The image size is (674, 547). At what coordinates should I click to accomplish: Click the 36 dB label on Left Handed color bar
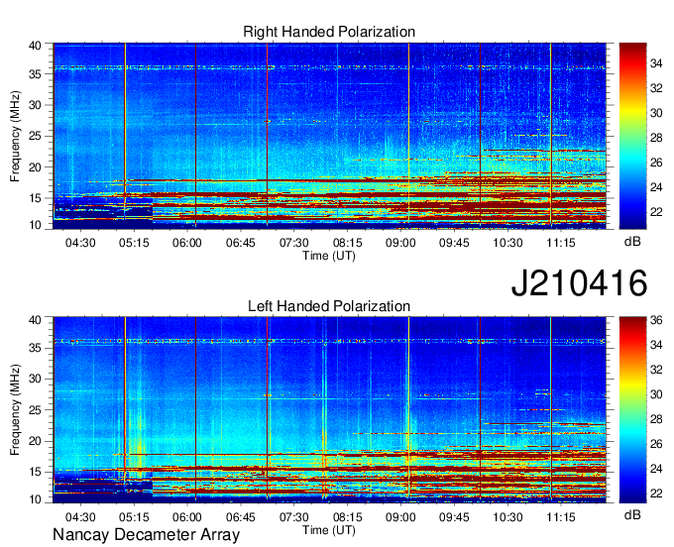(656, 320)
